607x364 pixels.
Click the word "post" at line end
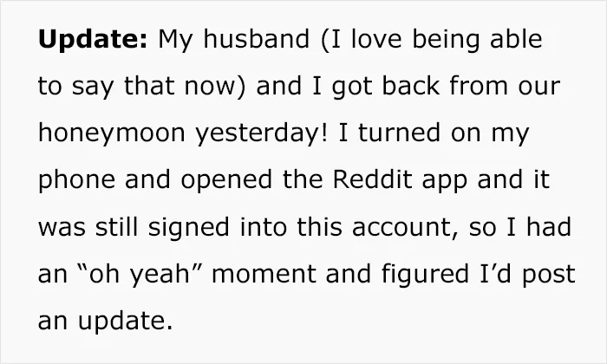click(x=549, y=276)
